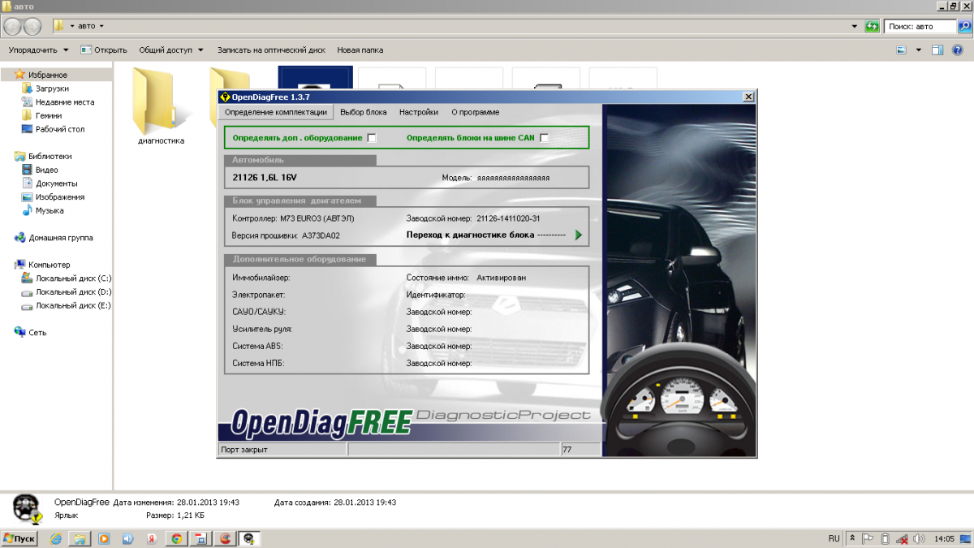Click the volume speaker tray icon
The width and height of the screenshot is (974, 548).
tap(920, 538)
